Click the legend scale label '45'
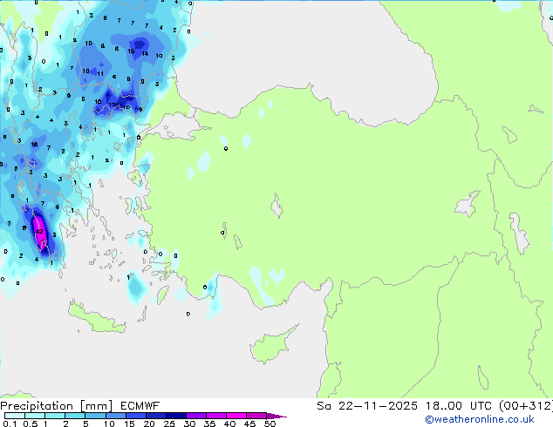 249,424
